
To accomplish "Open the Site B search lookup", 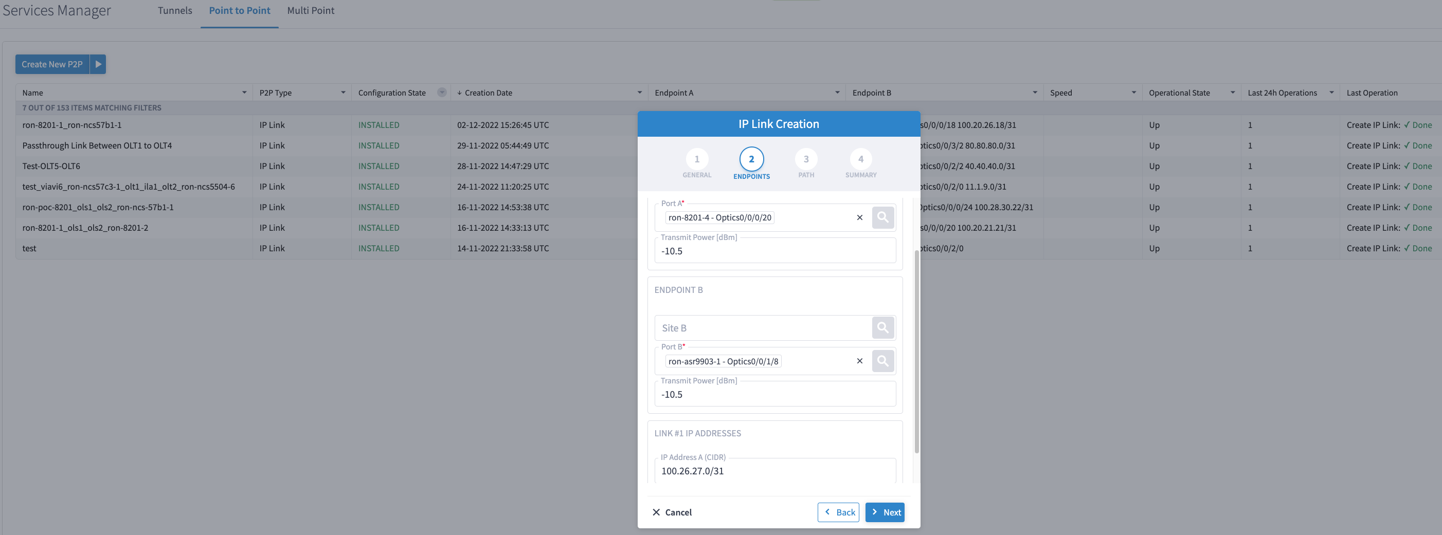I will click(884, 327).
